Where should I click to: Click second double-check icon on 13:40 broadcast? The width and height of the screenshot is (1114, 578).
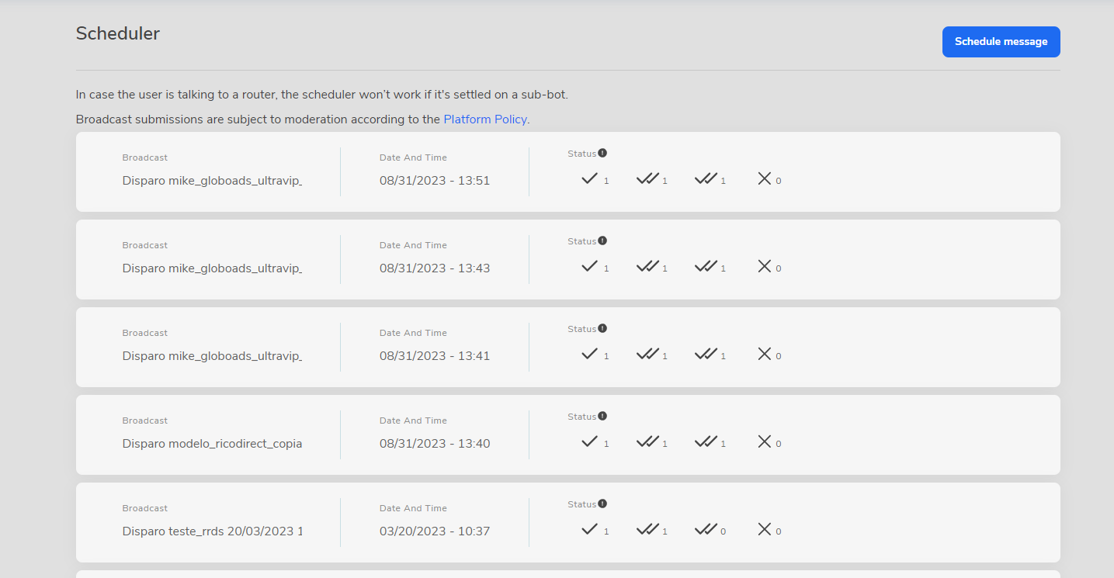706,442
